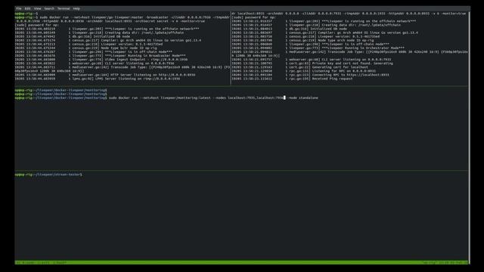484x272 pixels.
Task: Click 'Livepeer Running in Broadcaster Mode' log line
Action: (100, 55)
